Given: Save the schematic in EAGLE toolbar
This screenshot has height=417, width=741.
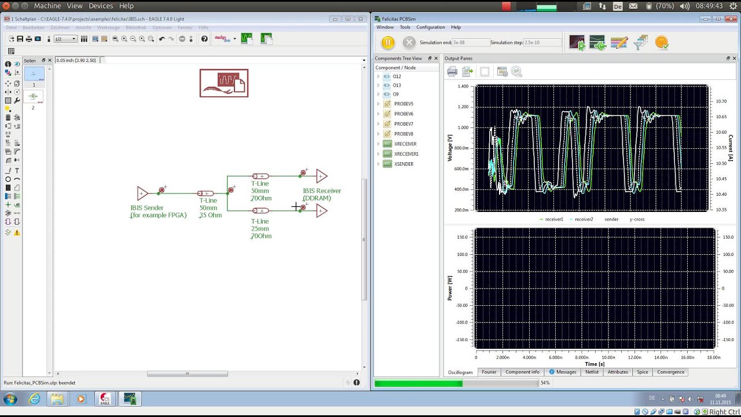Looking at the screenshot, I should point(20,39).
